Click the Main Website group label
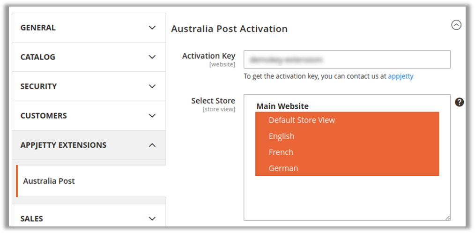This screenshot has width=475, height=233. coord(282,106)
